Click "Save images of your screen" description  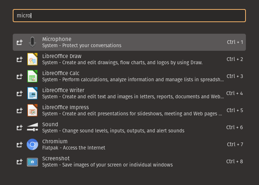click(x=107, y=165)
